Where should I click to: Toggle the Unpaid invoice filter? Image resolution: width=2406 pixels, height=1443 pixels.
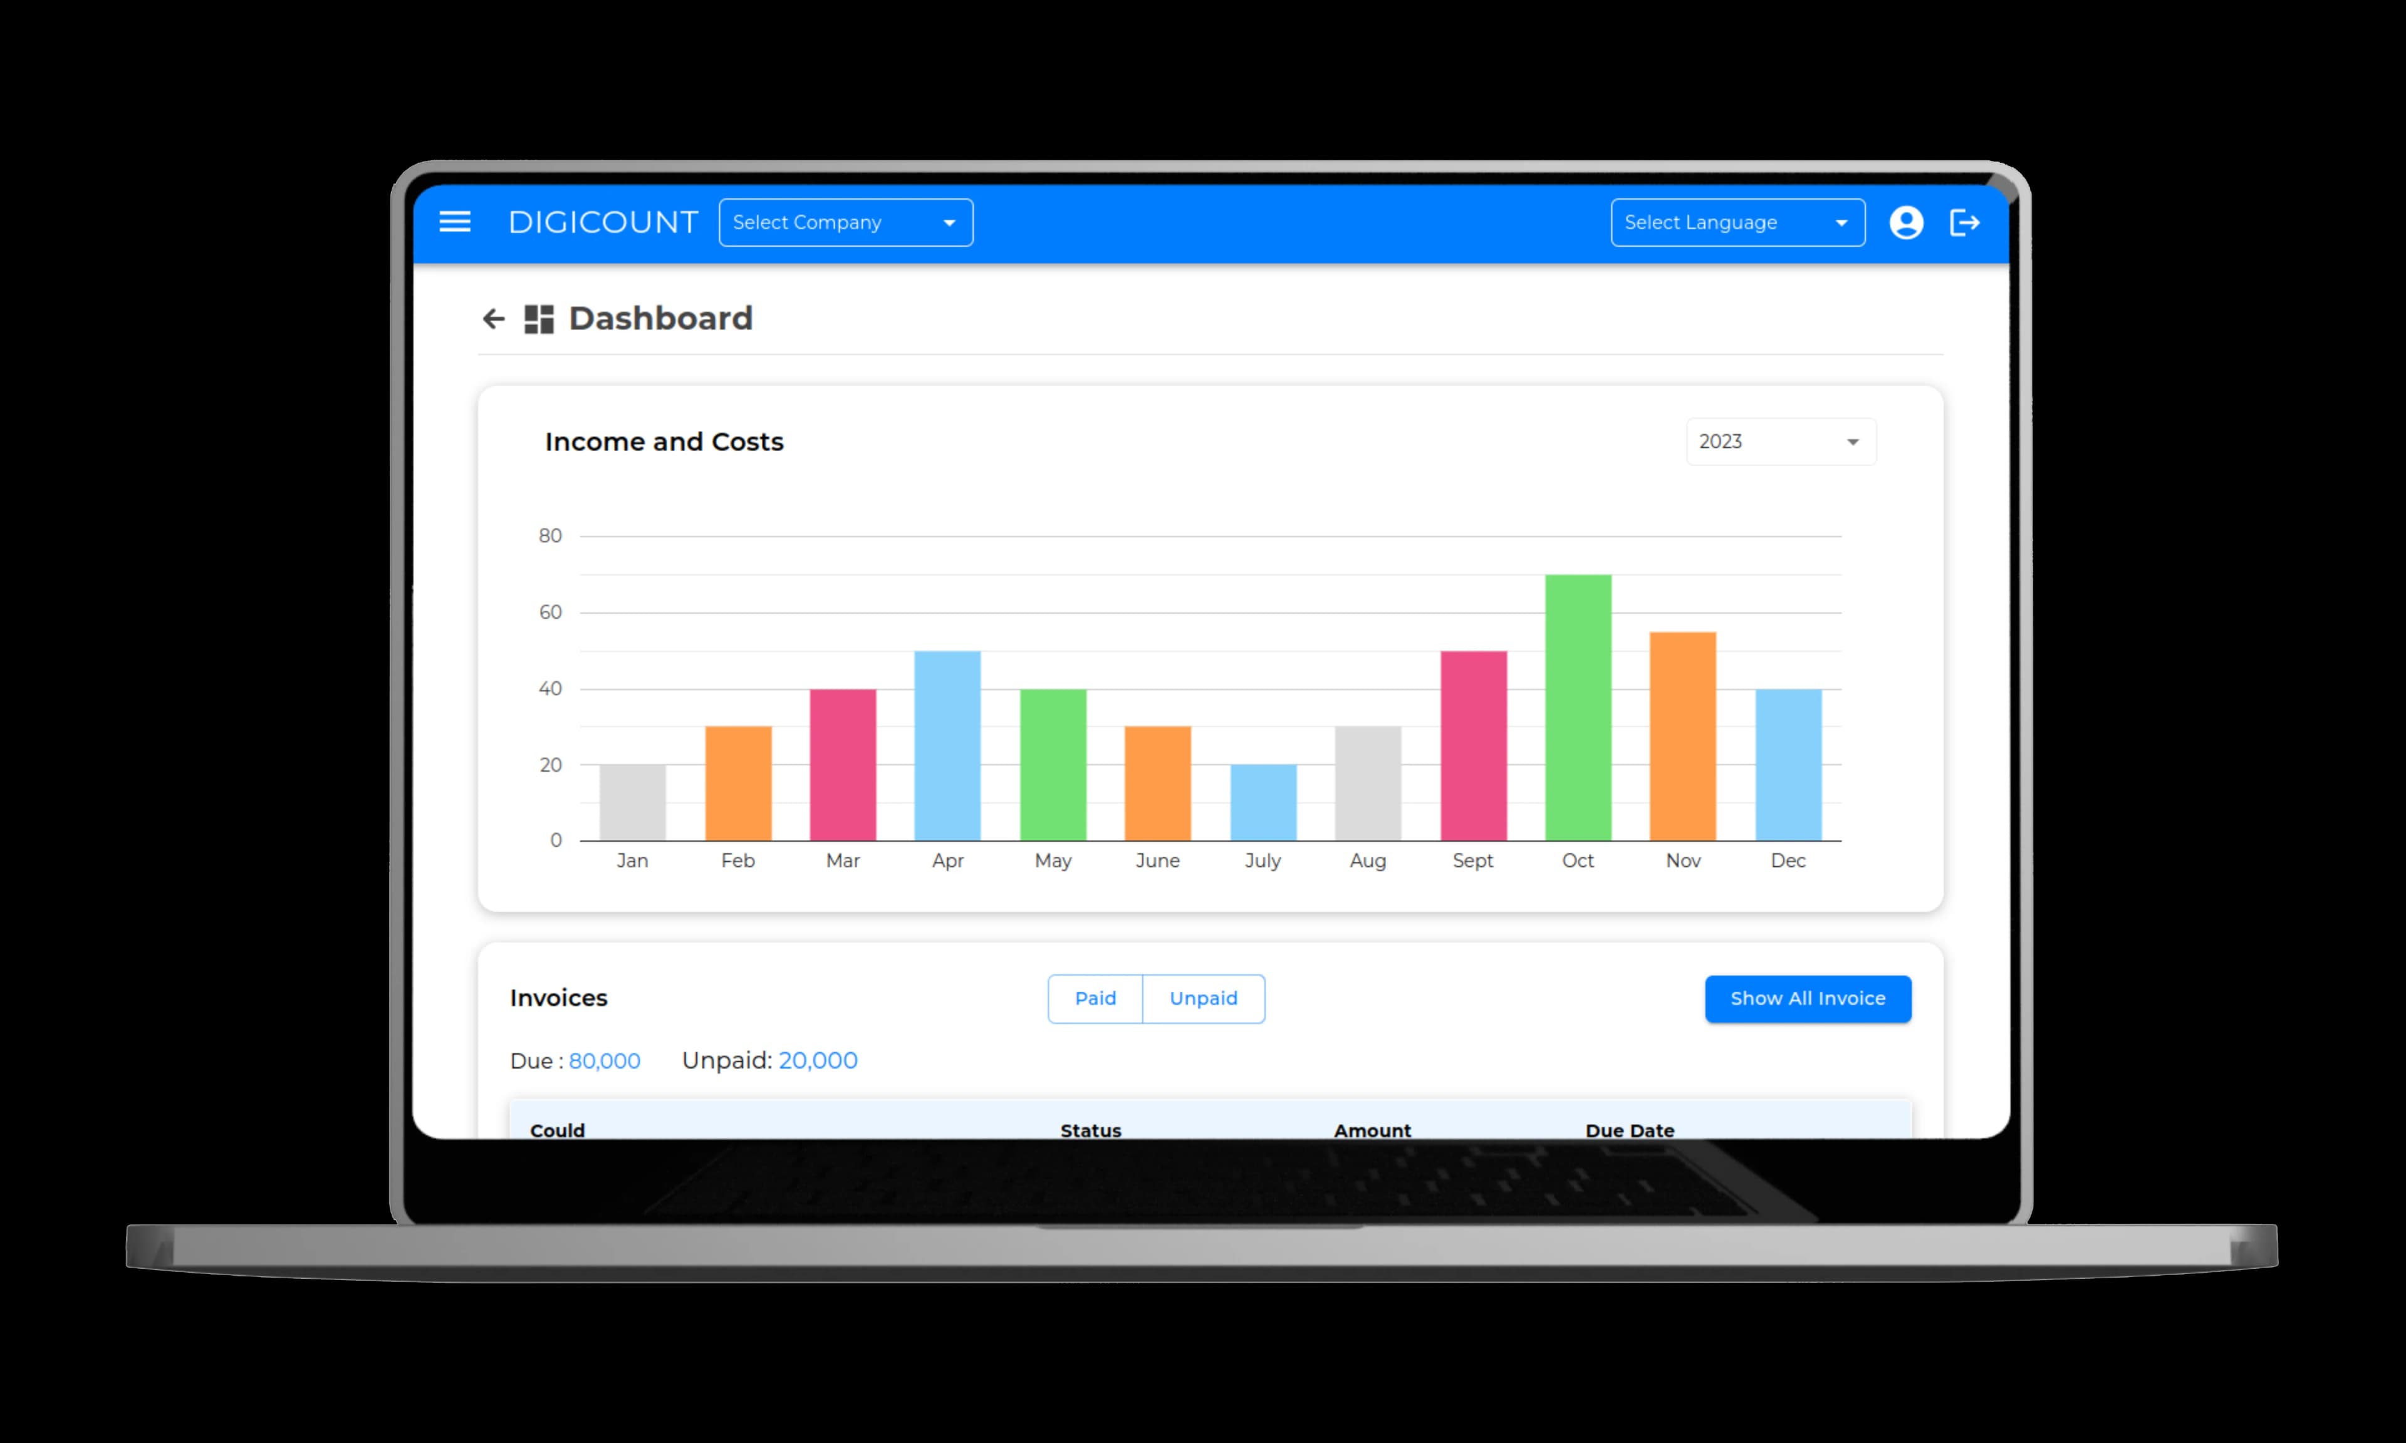[x=1203, y=998]
